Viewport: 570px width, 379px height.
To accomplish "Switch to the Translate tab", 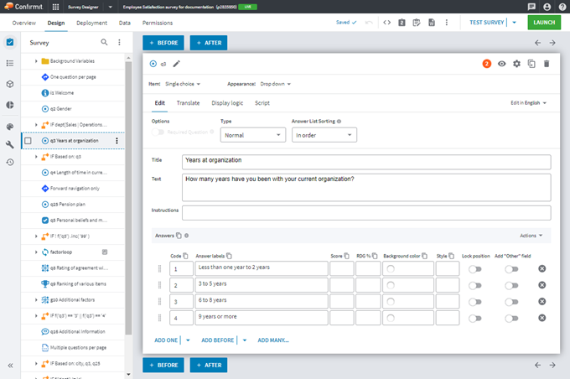I will coord(188,103).
